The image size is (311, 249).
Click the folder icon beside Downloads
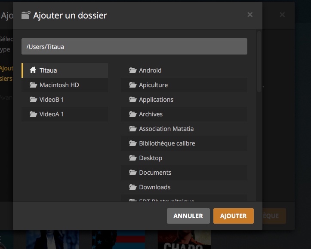[133, 187]
